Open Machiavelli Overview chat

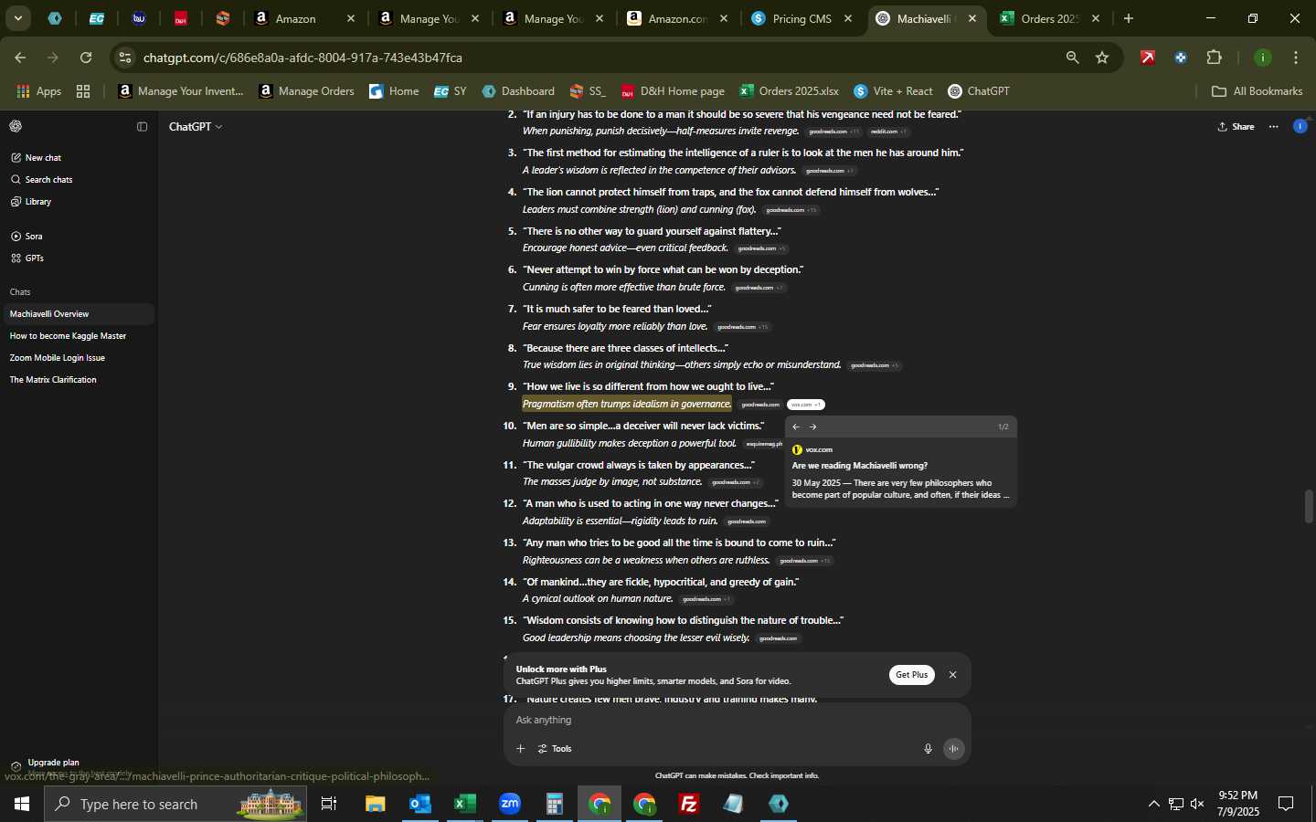coord(78,314)
